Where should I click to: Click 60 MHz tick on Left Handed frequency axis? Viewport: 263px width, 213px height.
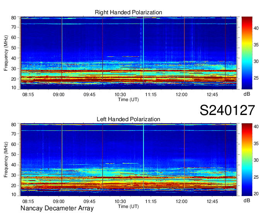14,144
